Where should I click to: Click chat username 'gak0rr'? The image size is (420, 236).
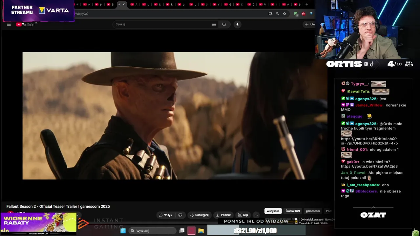point(353,162)
